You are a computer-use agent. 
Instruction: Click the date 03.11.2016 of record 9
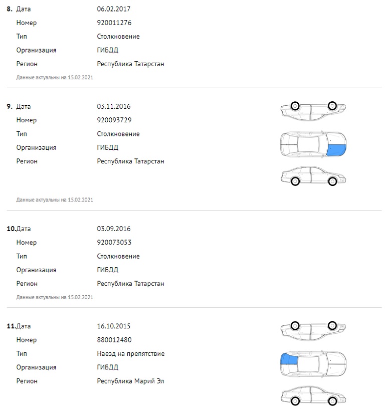[114, 106]
